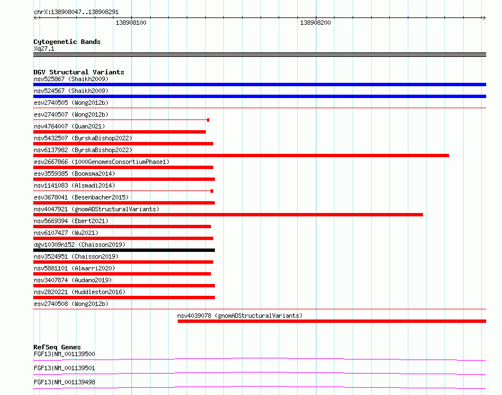Click ruler position 138908200
The height and width of the screenshot is (395, 502).
click(315, 23)
